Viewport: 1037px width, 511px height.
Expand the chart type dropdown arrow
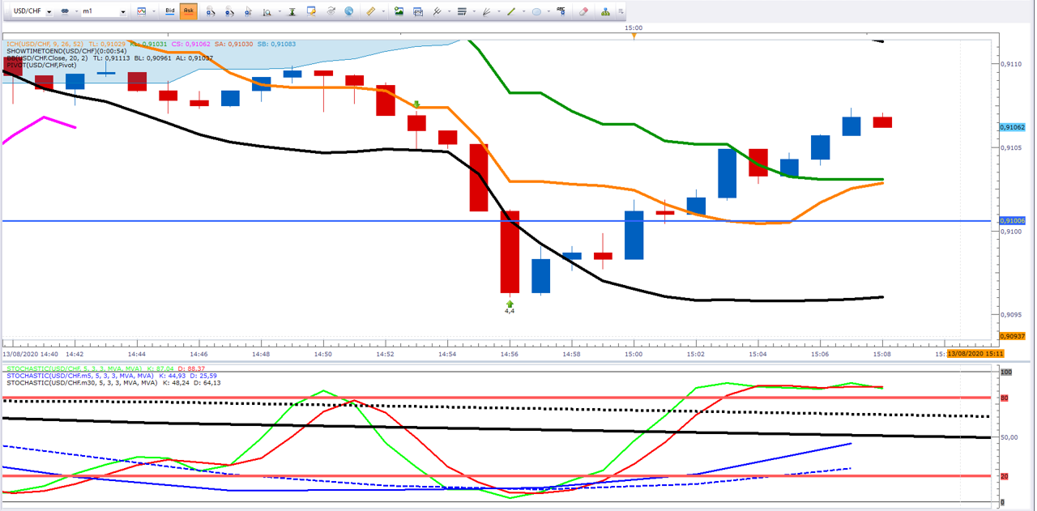tap(154, 11)
